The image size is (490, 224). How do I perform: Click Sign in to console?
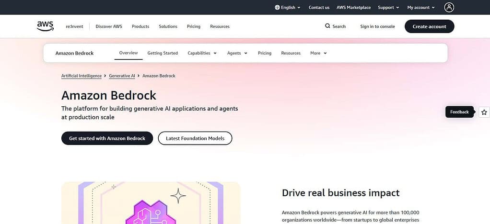point(377,26)
